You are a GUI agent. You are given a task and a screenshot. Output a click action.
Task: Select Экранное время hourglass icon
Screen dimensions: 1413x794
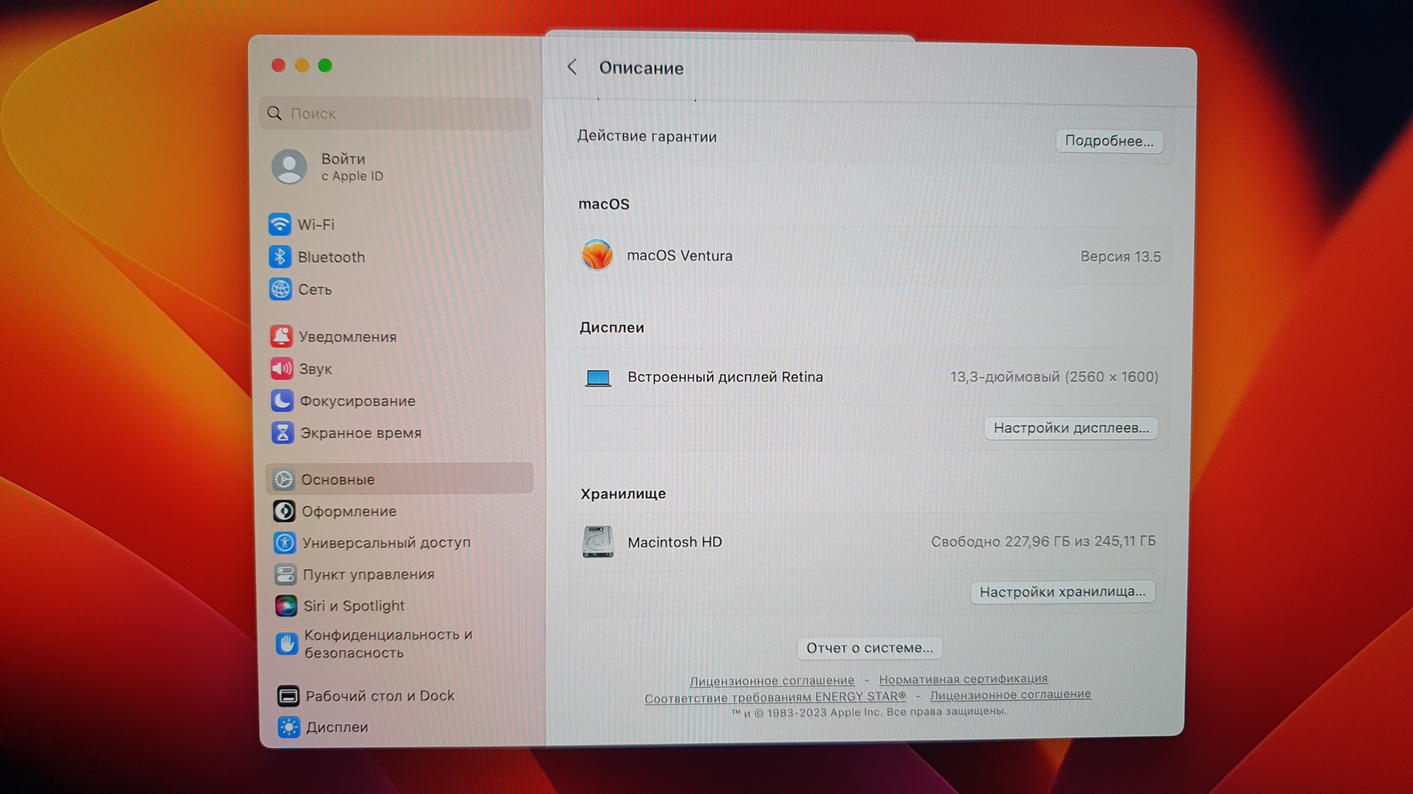[282, 433]
